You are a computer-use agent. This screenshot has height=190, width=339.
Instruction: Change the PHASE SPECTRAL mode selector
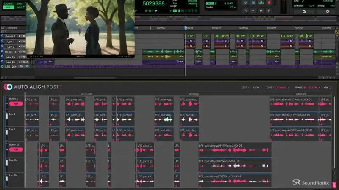(x=311, y=87)
